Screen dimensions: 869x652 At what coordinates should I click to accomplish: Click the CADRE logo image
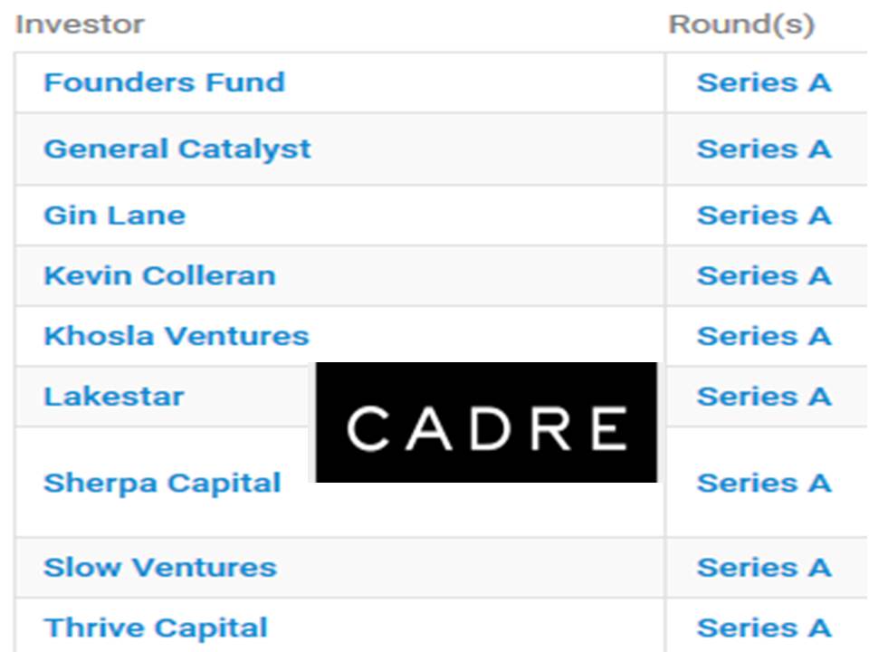pos(487,423)
